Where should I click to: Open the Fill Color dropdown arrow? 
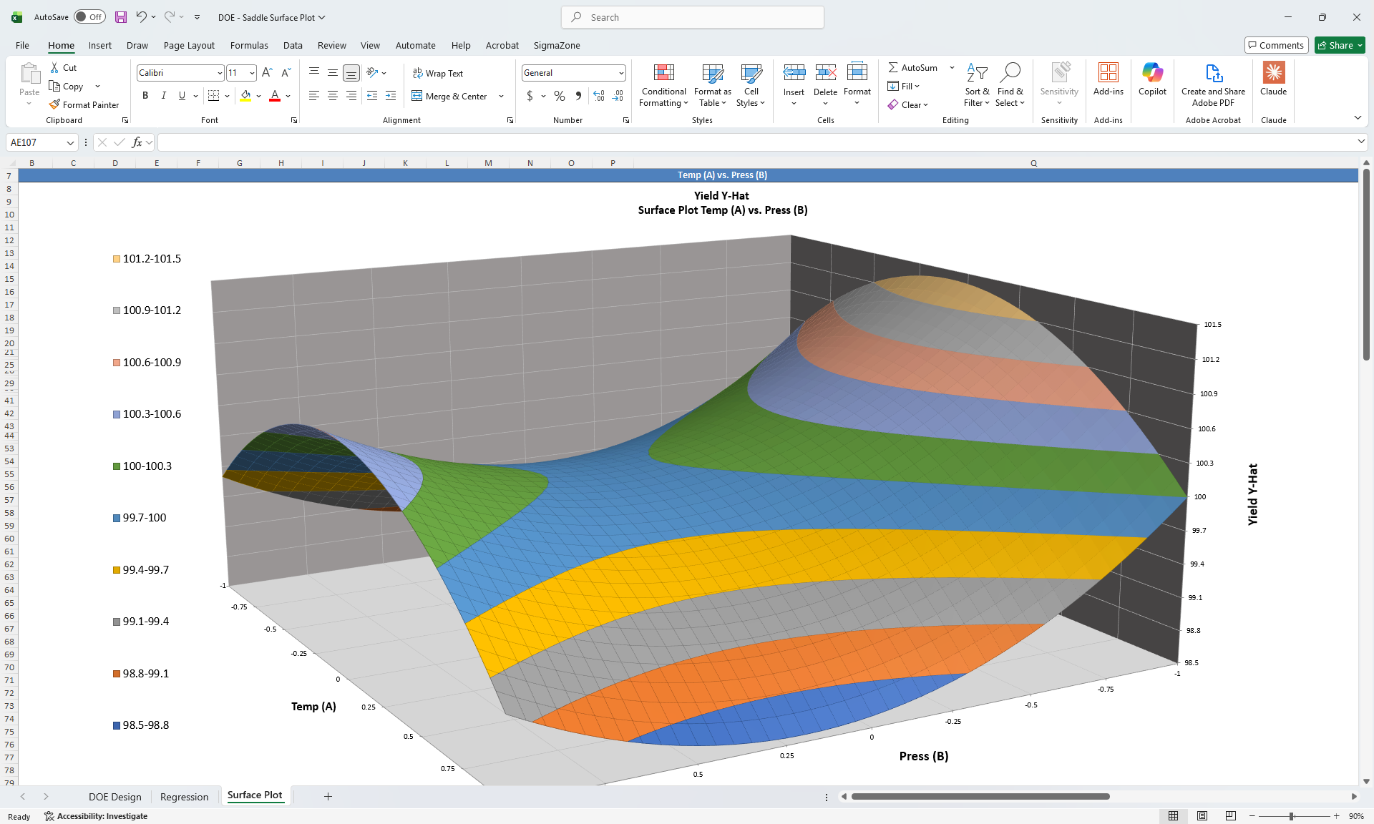point(258,96)
